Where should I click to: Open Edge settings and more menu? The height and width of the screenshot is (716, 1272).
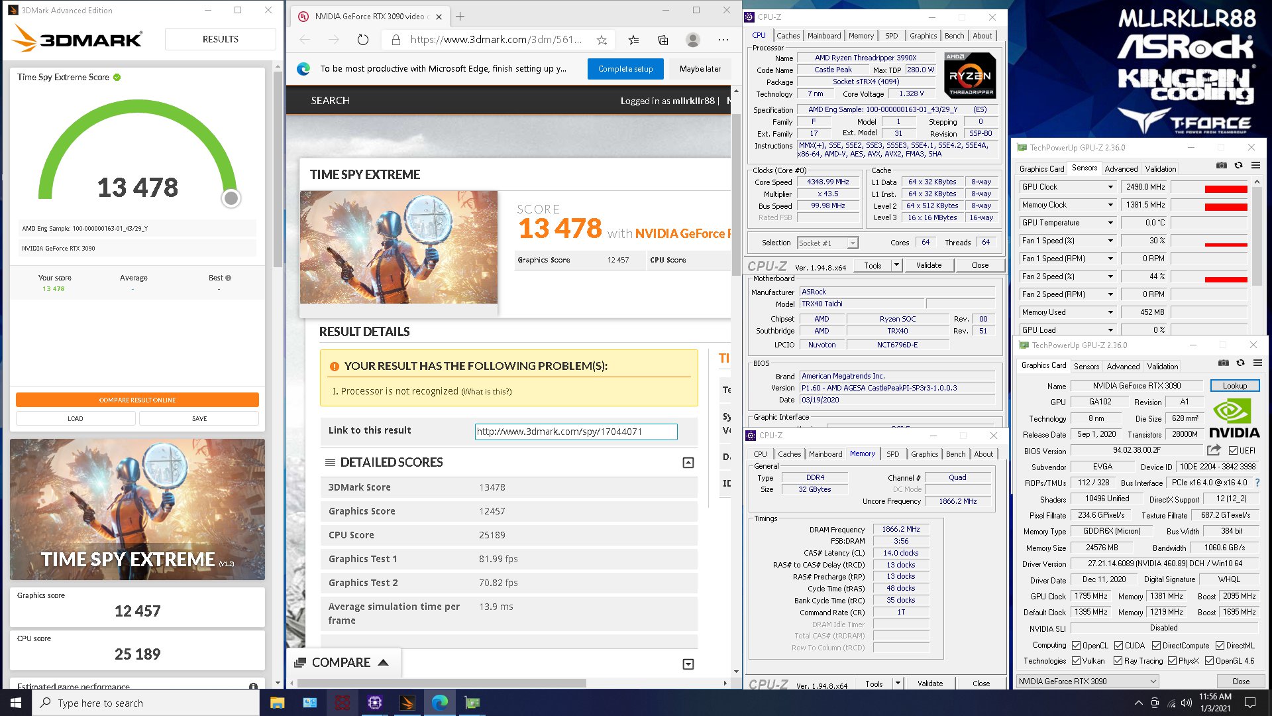[723, 40]
